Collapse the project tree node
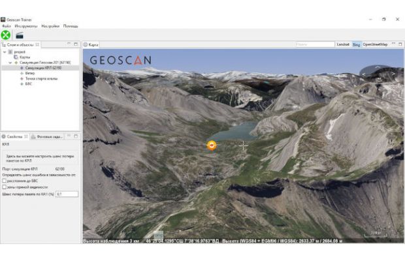405x261 pixels. [5, 52]
